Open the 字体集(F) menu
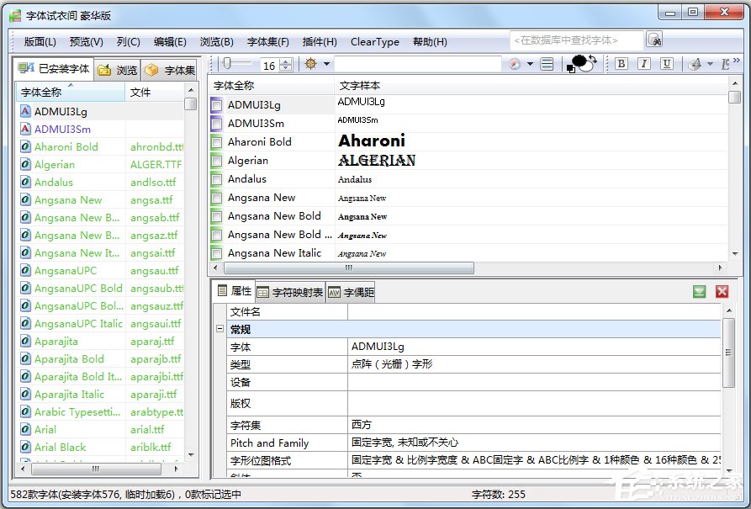 (267, 42)
